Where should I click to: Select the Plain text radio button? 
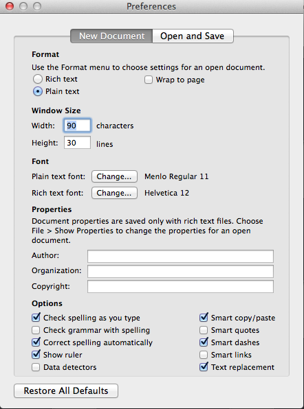(x=38, y=91)
